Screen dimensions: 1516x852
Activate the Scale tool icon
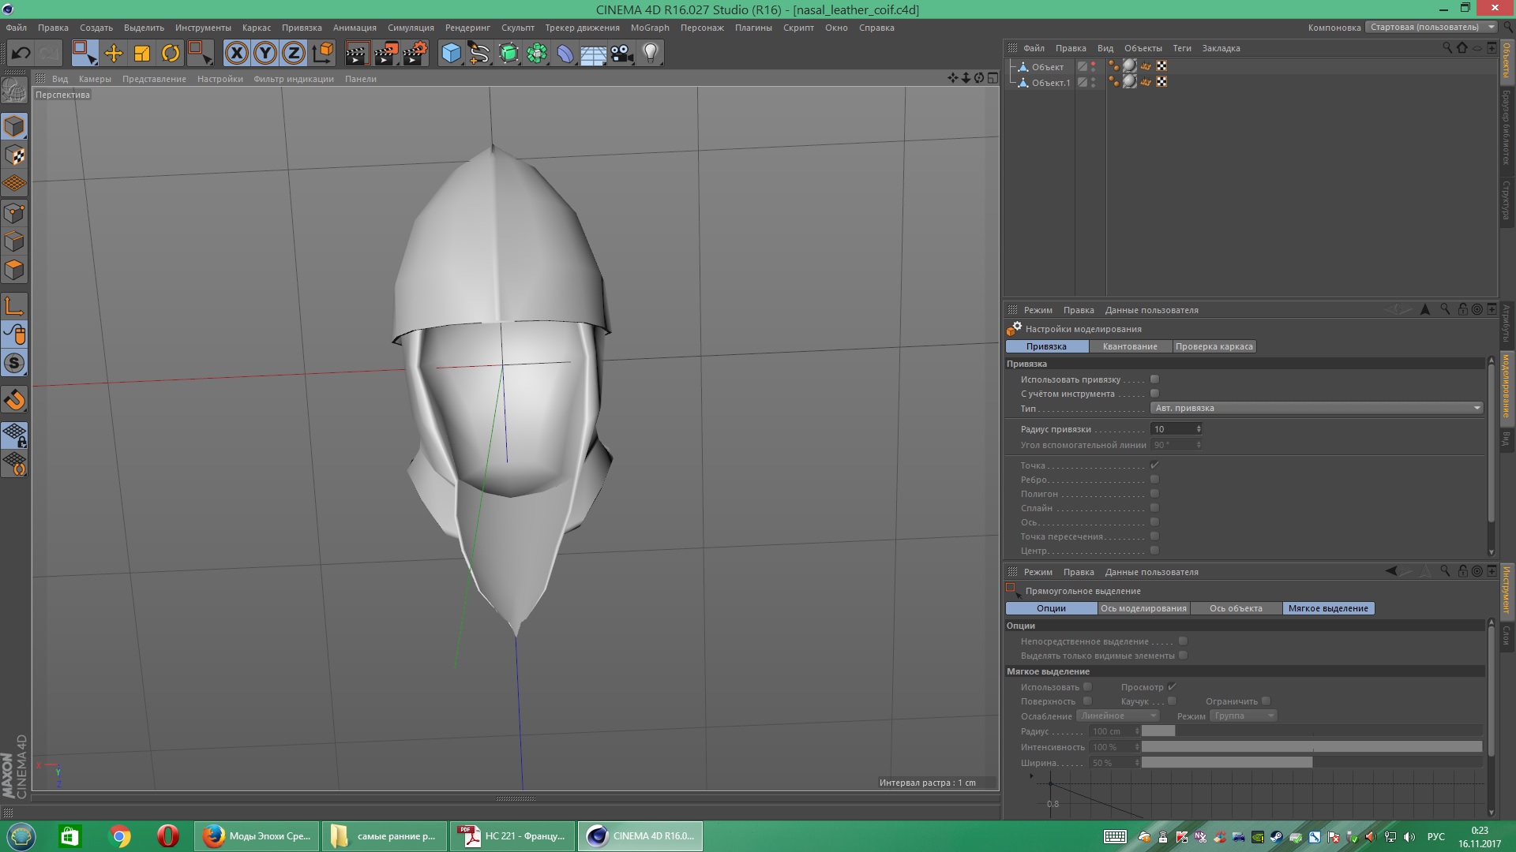pos(142,54)
